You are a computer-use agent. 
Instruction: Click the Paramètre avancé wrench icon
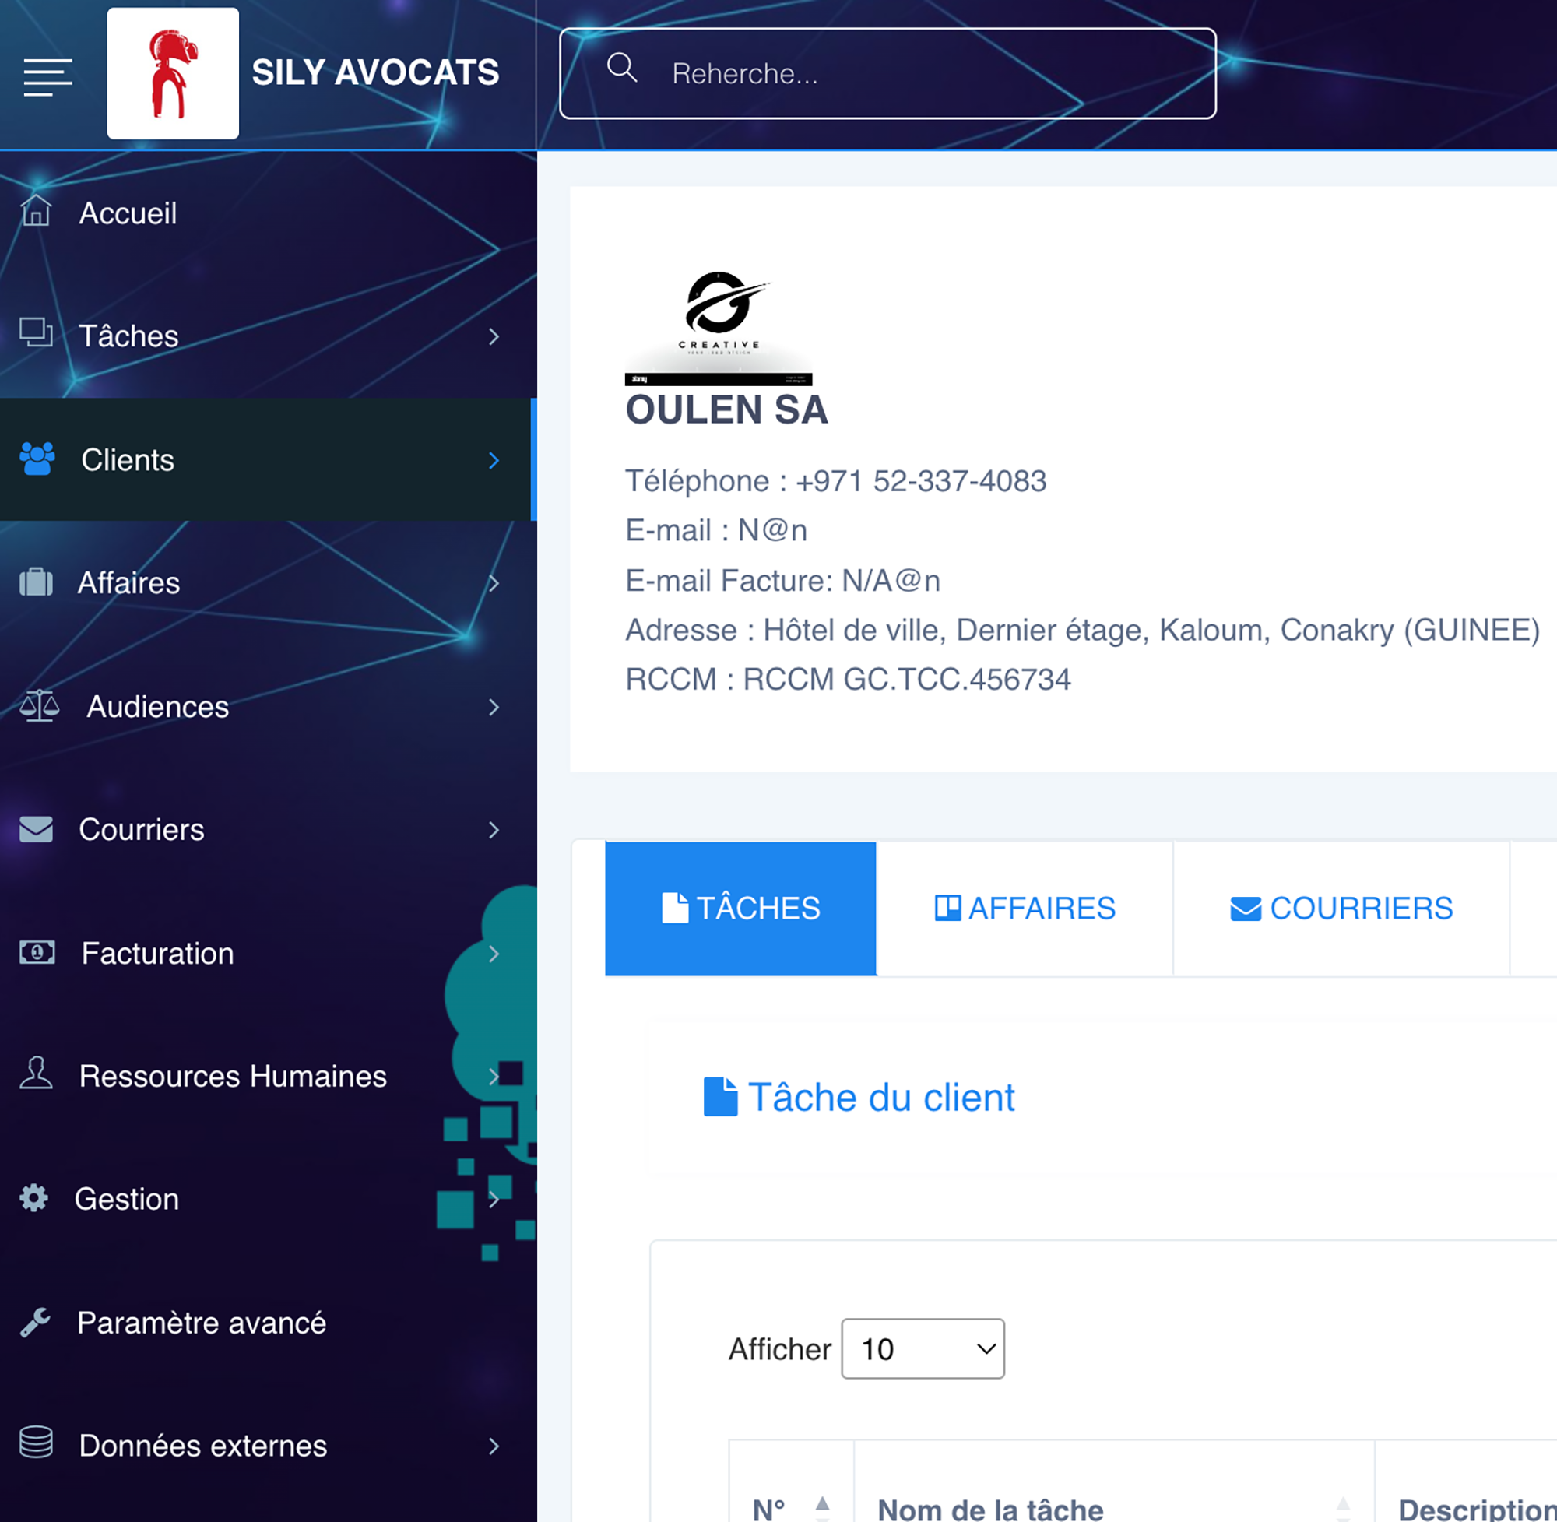pos(35,1322)
